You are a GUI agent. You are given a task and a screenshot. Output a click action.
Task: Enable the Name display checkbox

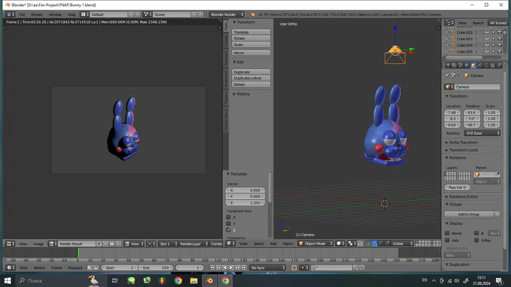tap(447, 233)
